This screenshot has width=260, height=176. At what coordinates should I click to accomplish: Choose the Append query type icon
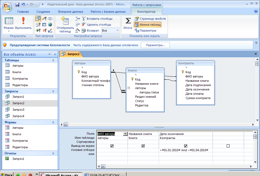(x=38, y=31)
